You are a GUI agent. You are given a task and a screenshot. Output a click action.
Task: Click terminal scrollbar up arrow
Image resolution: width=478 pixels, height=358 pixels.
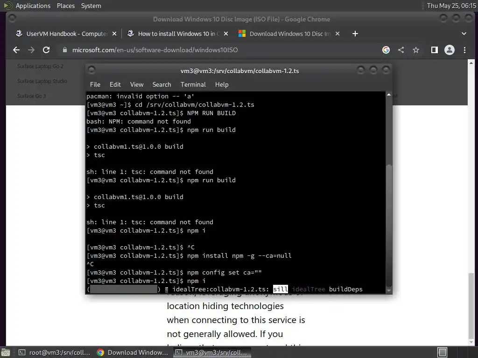(389, 95)
